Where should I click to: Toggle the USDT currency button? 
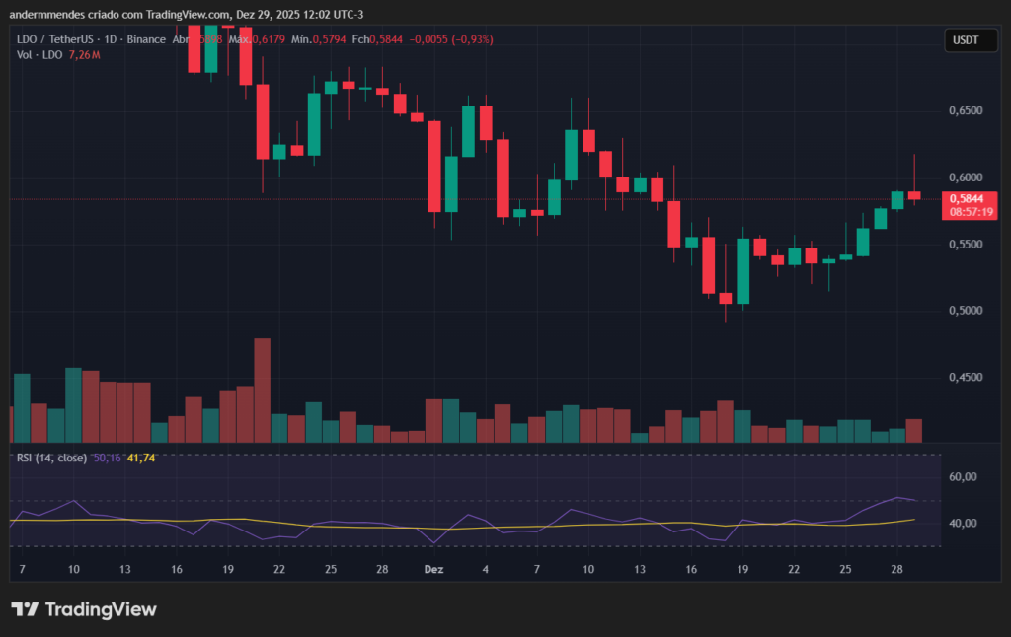click(970, 39)
